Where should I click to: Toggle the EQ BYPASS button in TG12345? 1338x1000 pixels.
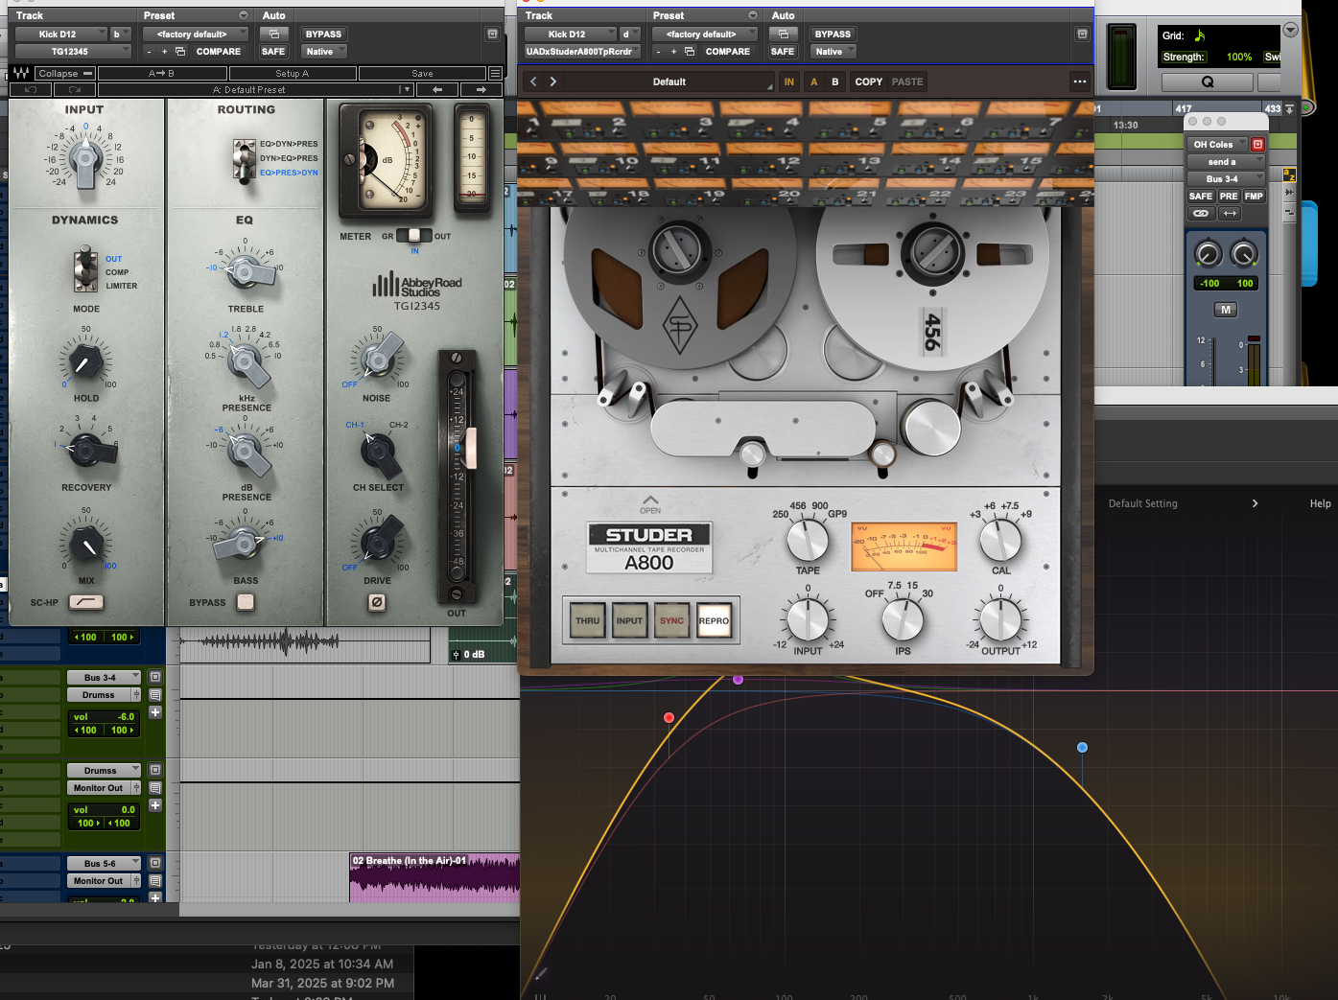(x=246, y=602)
